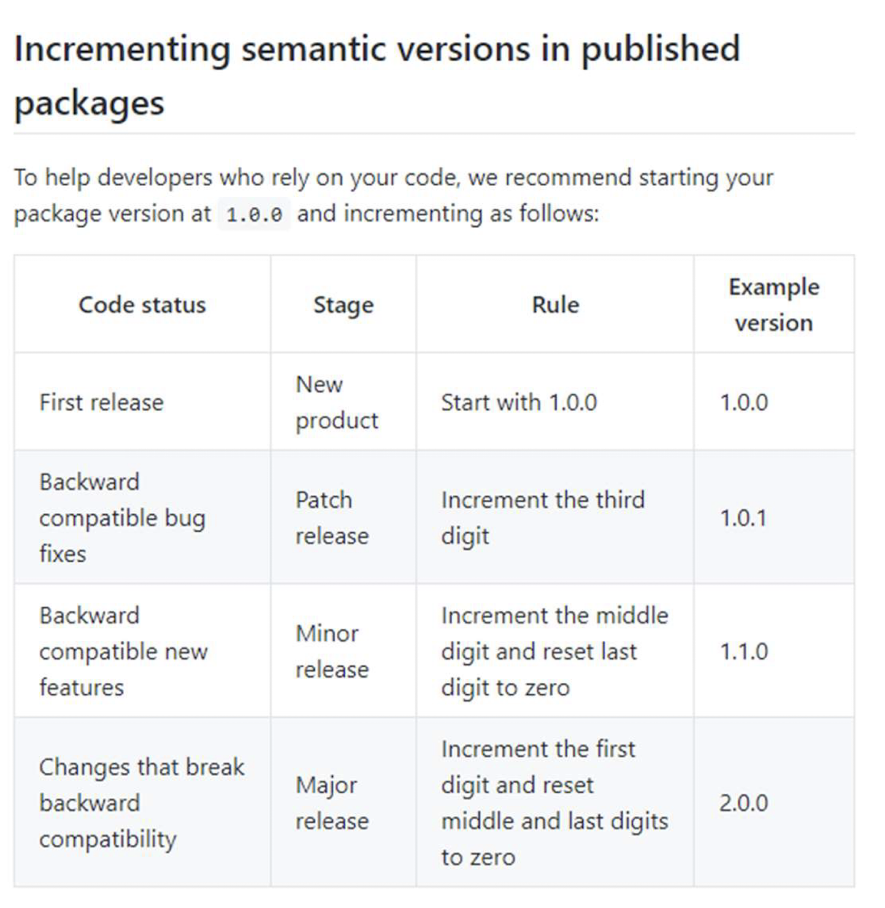Click the Code status column header

(142, 305)
